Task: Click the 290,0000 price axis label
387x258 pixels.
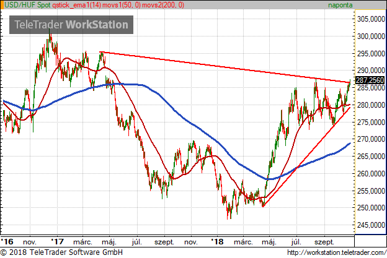Action: click(x=371, y=71)
